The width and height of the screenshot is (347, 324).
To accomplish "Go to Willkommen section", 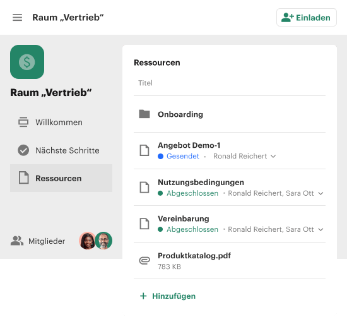I will [61, 123].
